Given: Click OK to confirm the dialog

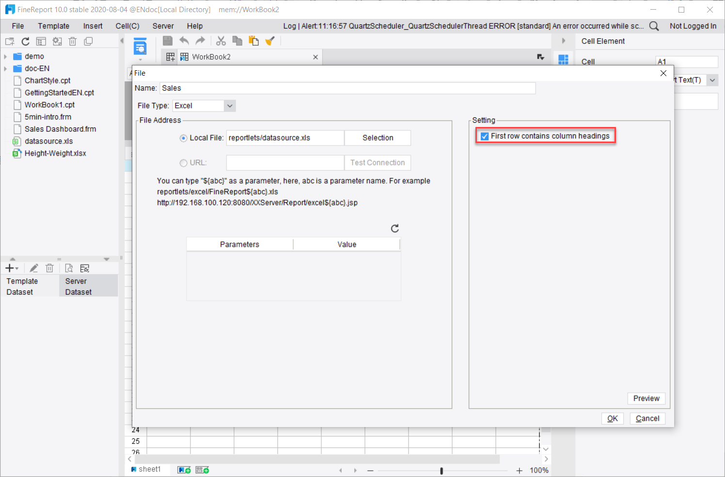Looking at the screenshot, I should tap(613, 419).
